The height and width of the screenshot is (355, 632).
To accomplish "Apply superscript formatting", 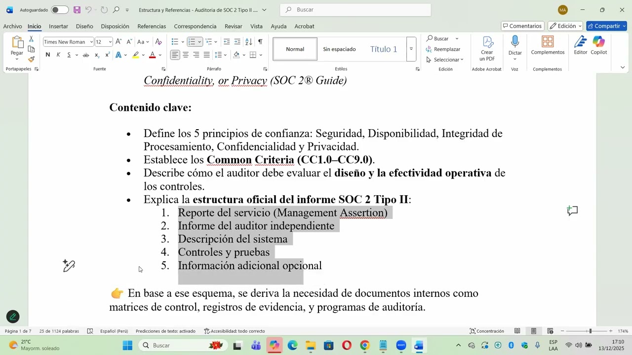I will (x=107, y=55).
